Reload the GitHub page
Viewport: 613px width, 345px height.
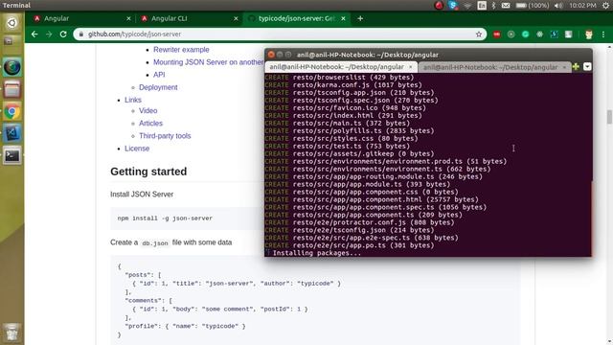tap(63, 34)
